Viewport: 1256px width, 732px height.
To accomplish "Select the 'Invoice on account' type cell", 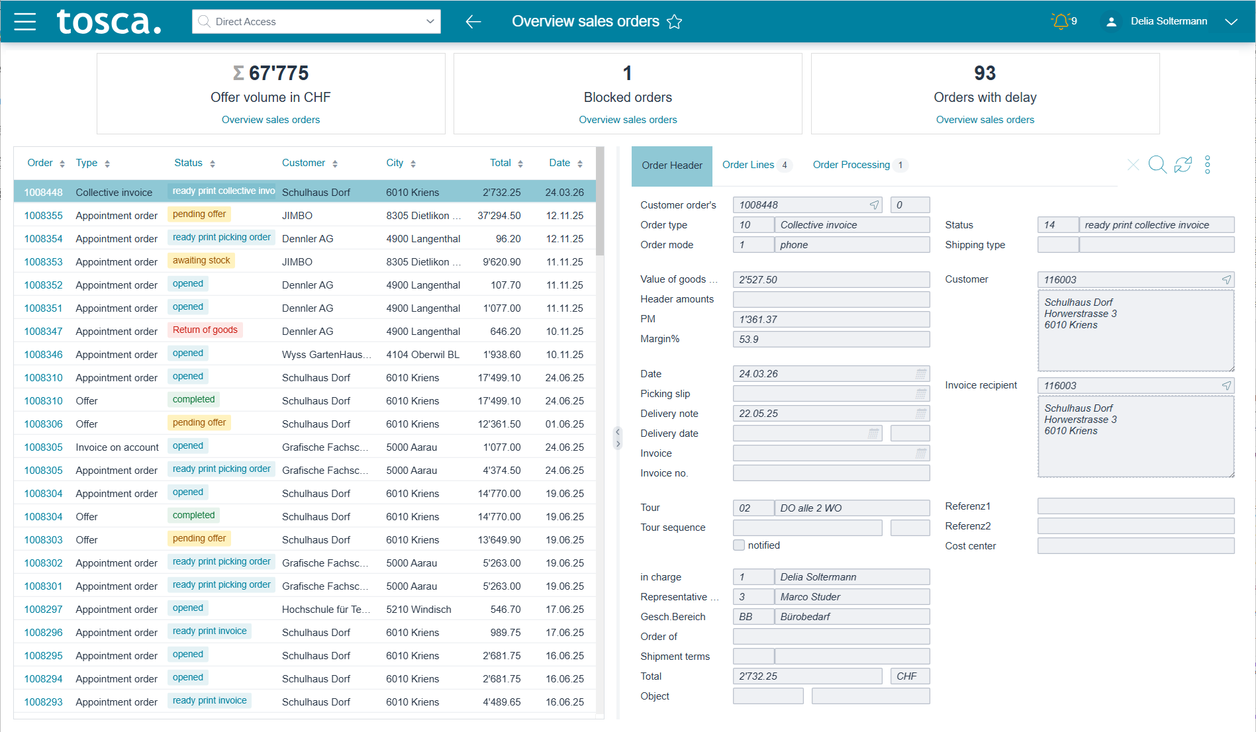I will tap(117, 447).
